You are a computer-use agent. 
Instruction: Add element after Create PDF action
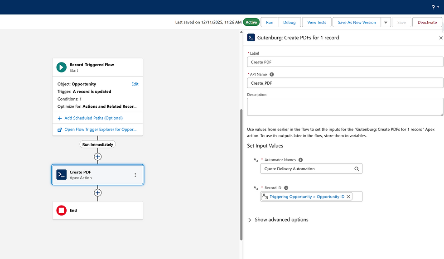coord(97,192)
